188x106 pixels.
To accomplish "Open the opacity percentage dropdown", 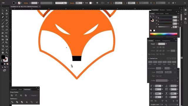I will 83,3.
